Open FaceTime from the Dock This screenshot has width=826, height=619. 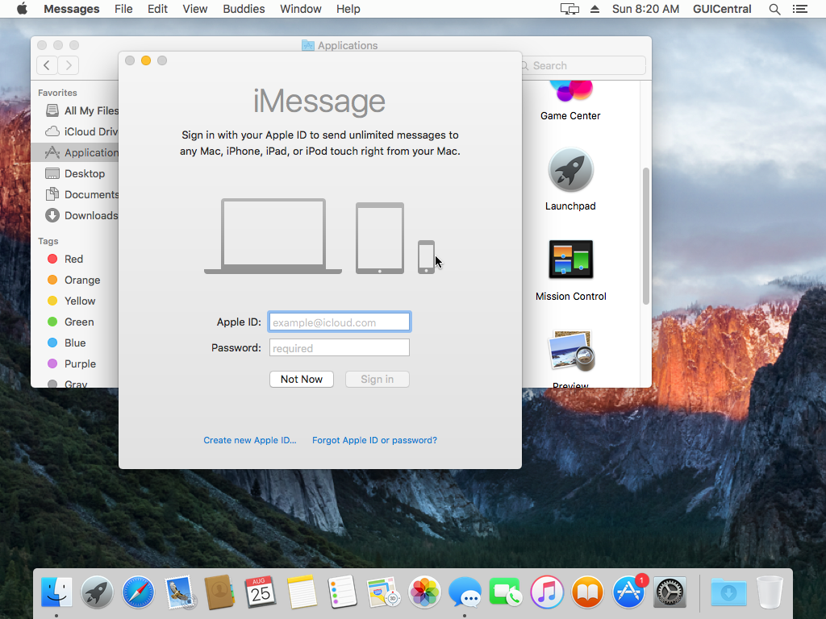505,592
